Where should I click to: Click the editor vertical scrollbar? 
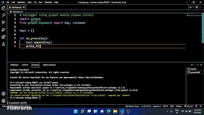[203, 28]
